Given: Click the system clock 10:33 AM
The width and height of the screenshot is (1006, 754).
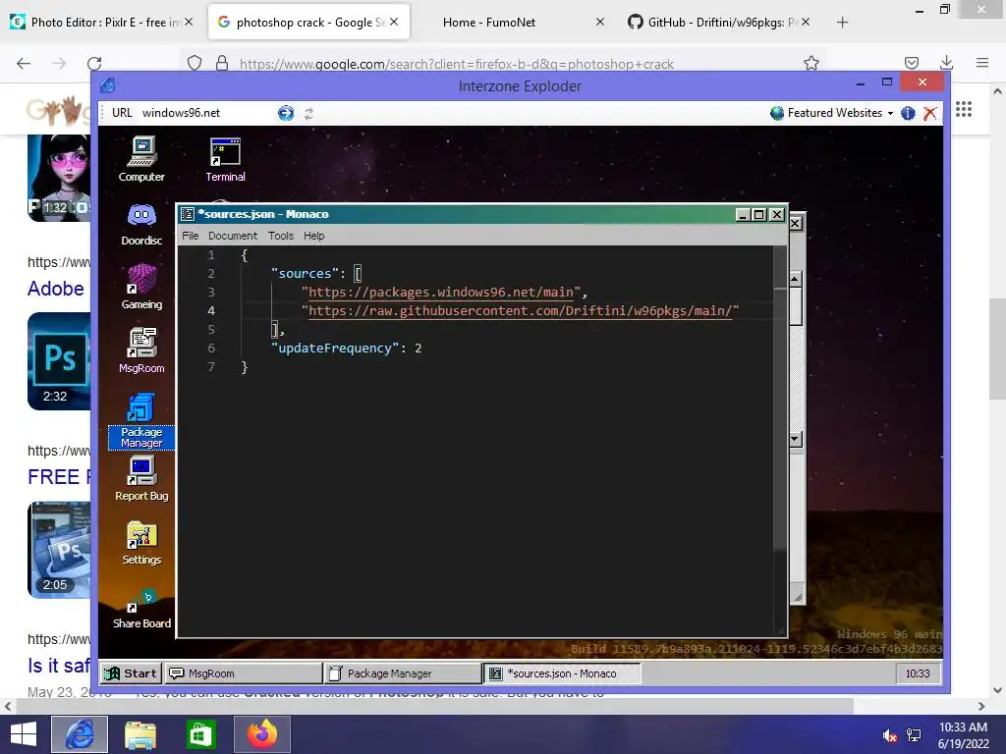Looking at the screenshot, I should 963,727.
